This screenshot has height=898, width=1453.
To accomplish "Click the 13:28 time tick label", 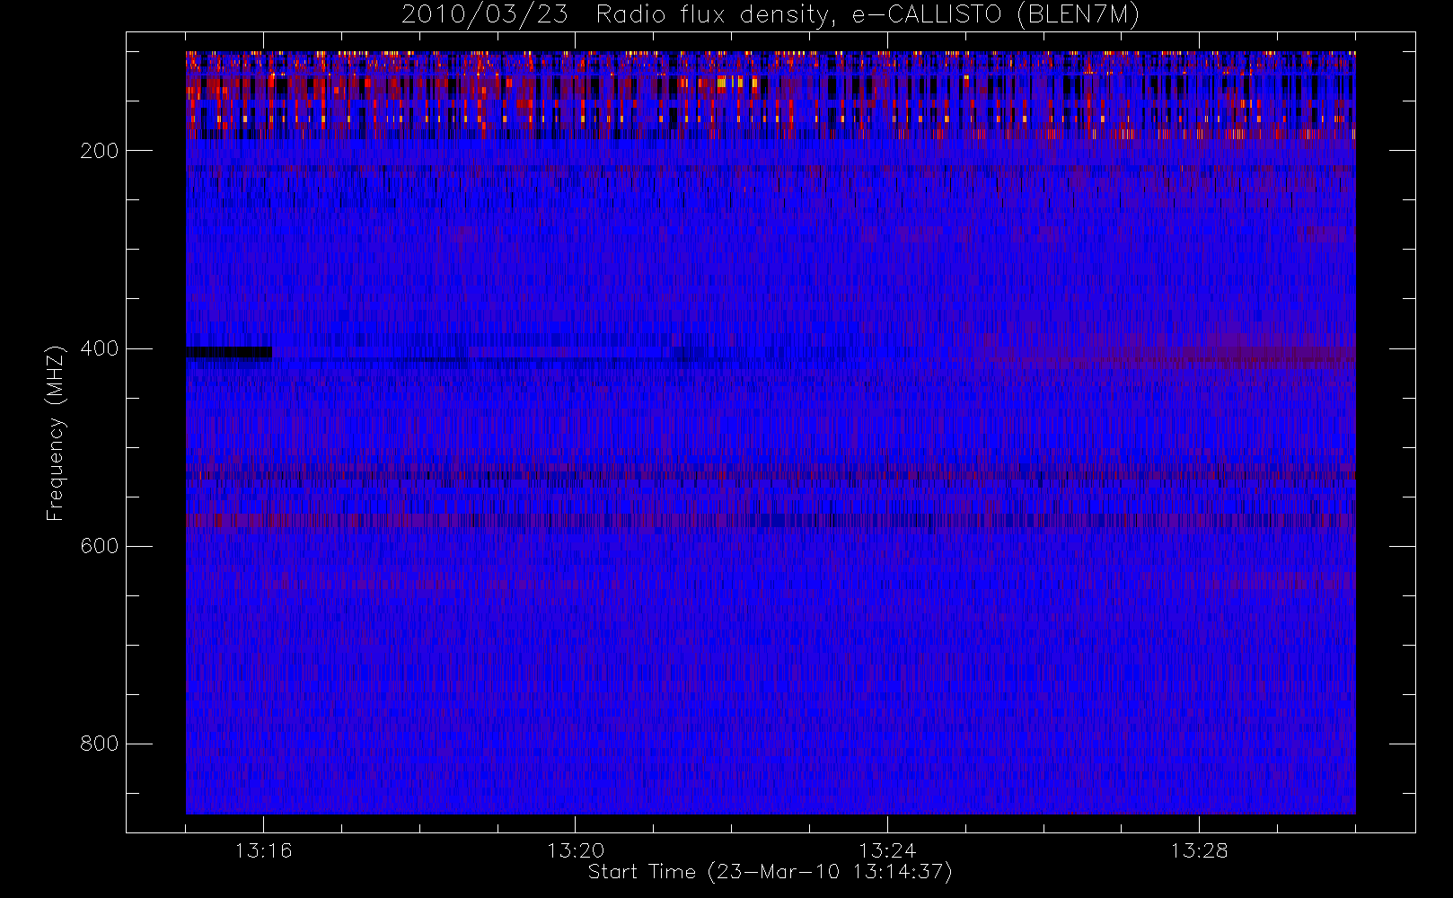I will tap(1199, 850).
